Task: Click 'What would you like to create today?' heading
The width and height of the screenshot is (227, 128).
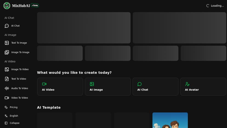Action: [x=74, y=72]
